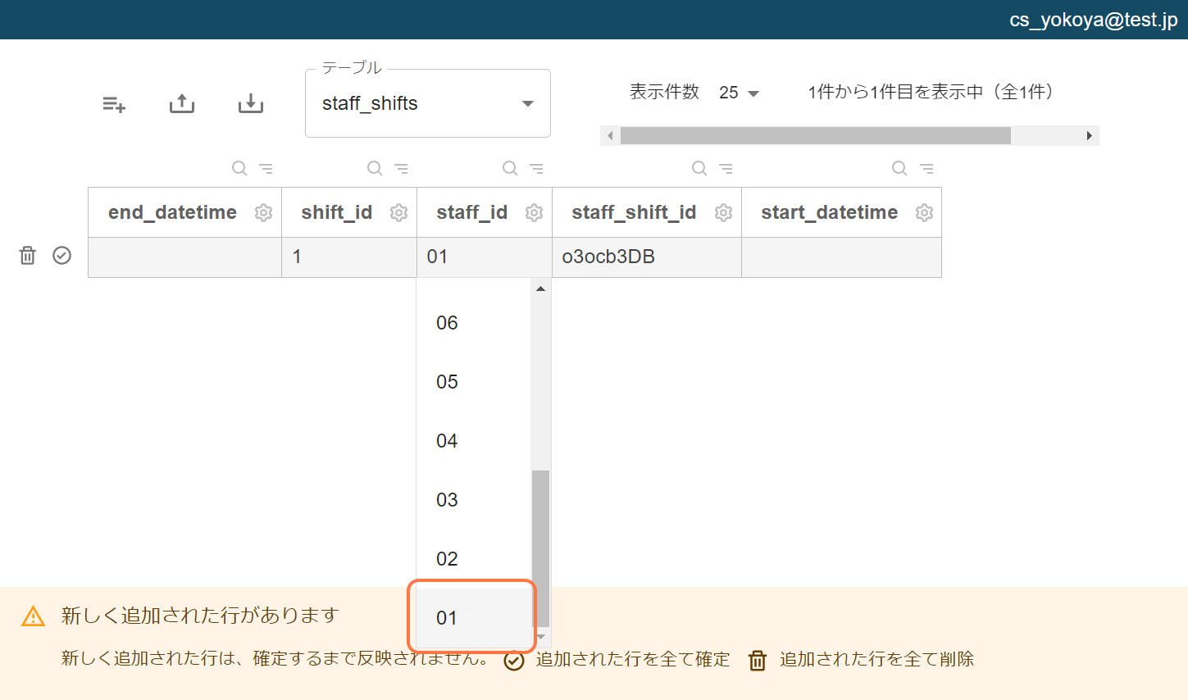Open staff_shift_id column settings gear
This screenshot has height=700, width=1188.
pos(723,213)
